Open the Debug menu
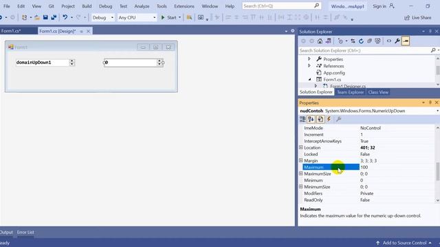Screen dimensions: 440x247 click(x=105, y=6)
